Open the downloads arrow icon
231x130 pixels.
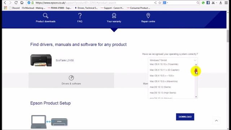coord(221,3)
